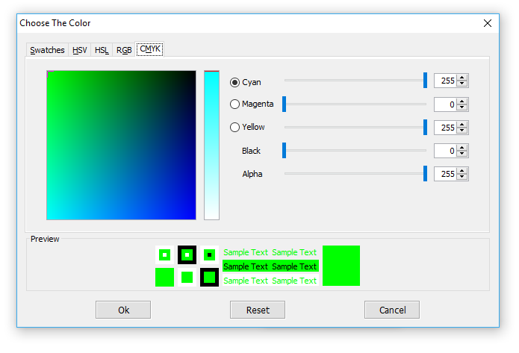This screenshot has width=519, height=353.
Task: Select the CMYK tab
Action: (150, 49)
